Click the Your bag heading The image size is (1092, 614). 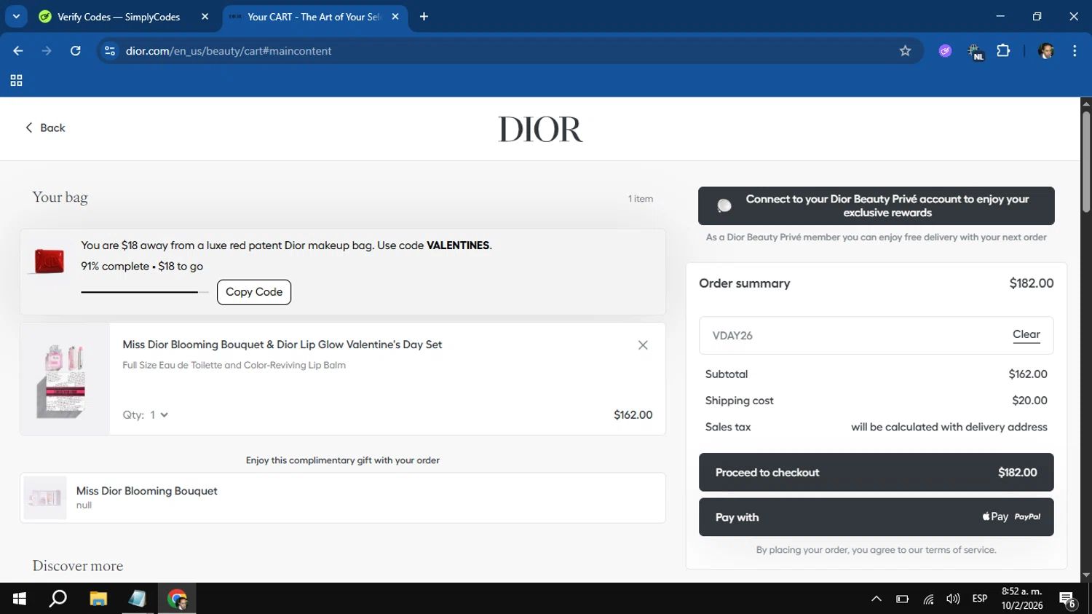(60, 197)
